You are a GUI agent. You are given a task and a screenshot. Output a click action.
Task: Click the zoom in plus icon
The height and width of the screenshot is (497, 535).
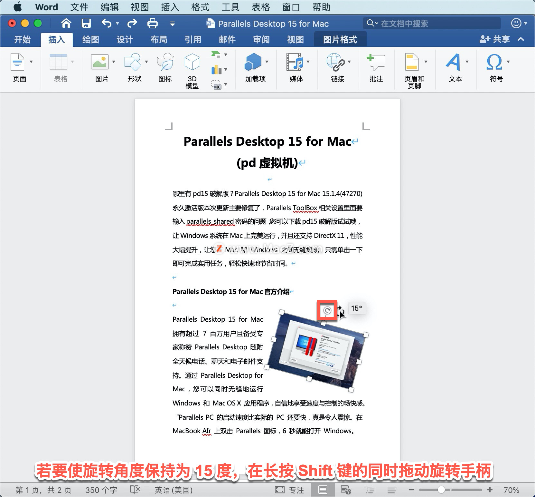[490, 490]
